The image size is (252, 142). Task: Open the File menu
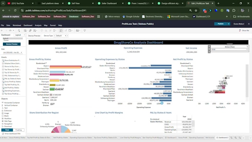pos(2,26)
